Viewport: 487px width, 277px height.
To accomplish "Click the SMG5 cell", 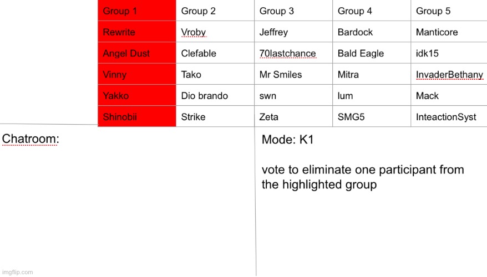I will [372, 117].
